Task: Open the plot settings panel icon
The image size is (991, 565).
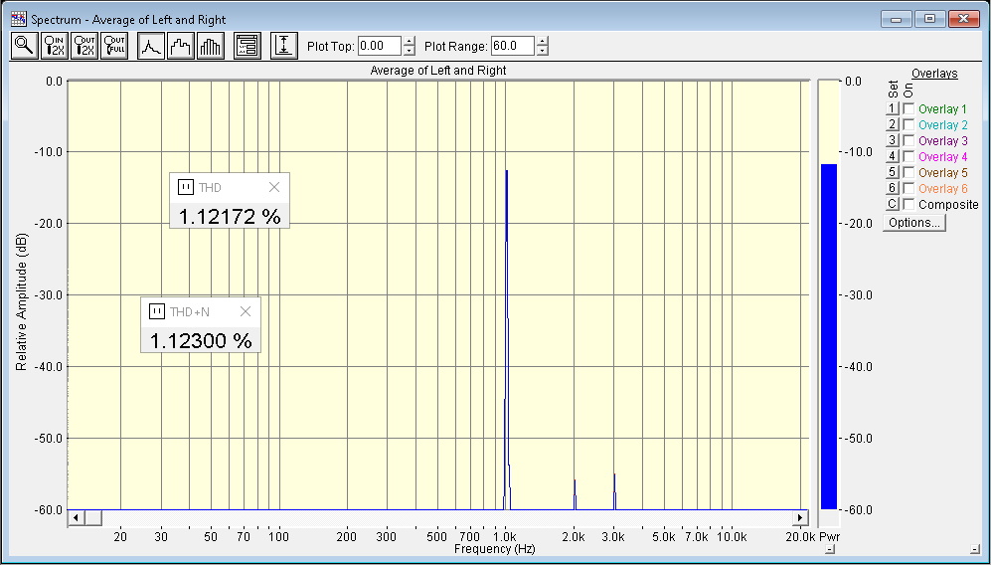Action: coord(247,46)
